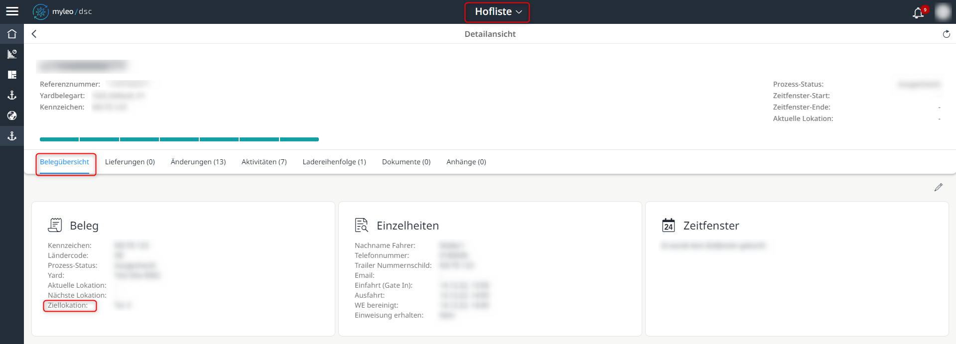Click the WE bereinigt label
Image resolution: width=956 pixels, height=344 pixels.
tap(377, 305)
